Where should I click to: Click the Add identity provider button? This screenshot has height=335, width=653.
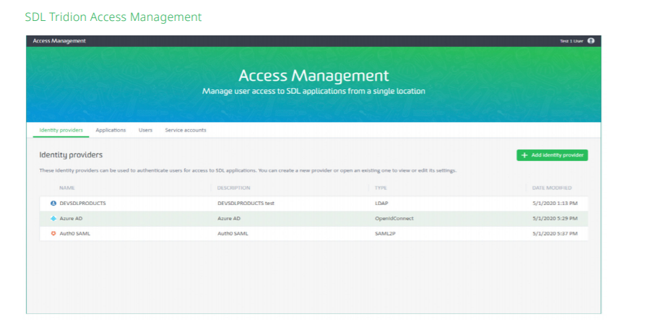pyautogui.click(x=552, y=155)
